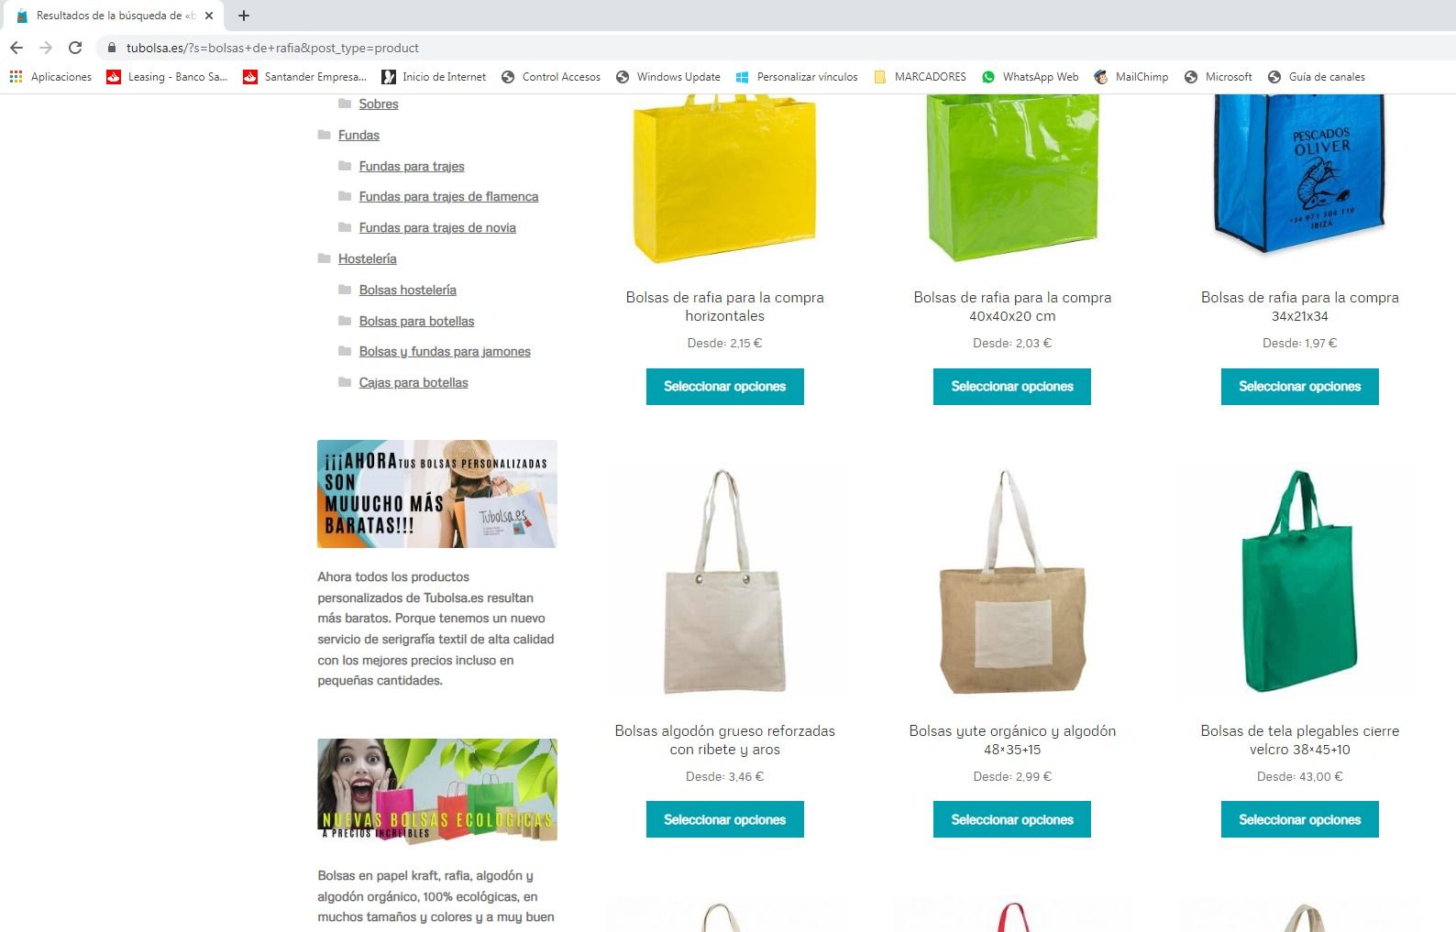Open the WhatsApp Web bookmark
Image resolution: width=1456 pixels, height=932 pixels.
click(1030, 77)
